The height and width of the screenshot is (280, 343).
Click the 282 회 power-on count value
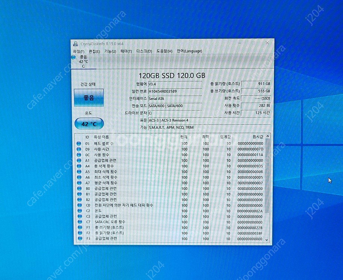(x=256, y=106)
